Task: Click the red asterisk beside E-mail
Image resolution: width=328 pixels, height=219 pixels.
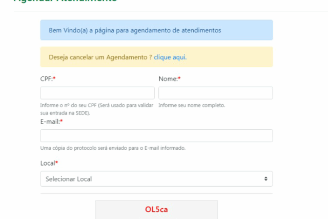Action: click(x=61, y=121)
